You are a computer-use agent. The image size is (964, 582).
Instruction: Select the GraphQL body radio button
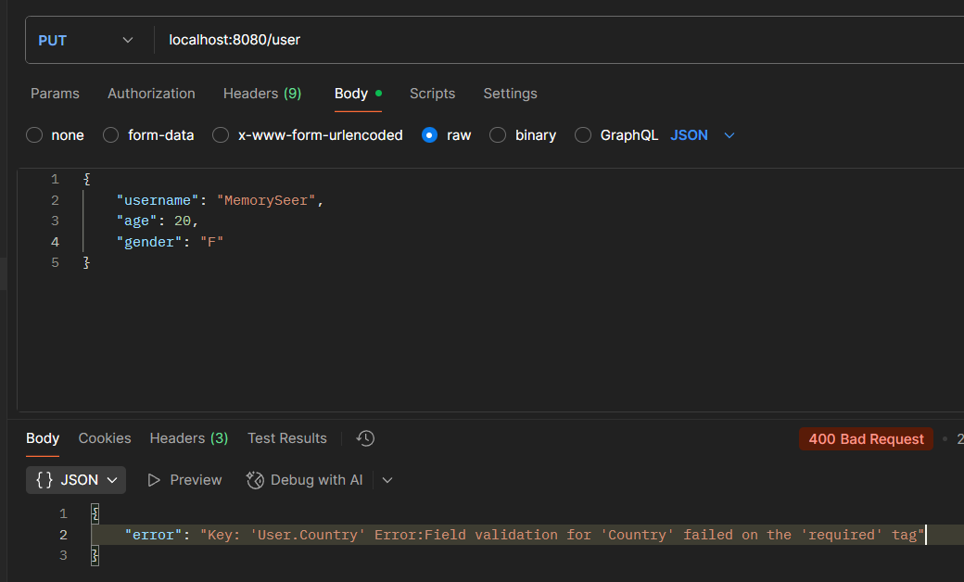tap(583, 135)
